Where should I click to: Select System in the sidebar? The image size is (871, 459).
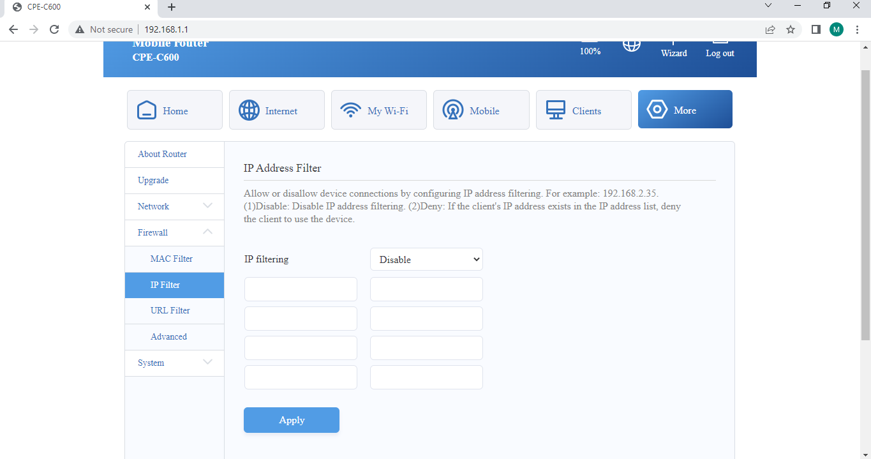pyautogui.click(x=175, y=363)
